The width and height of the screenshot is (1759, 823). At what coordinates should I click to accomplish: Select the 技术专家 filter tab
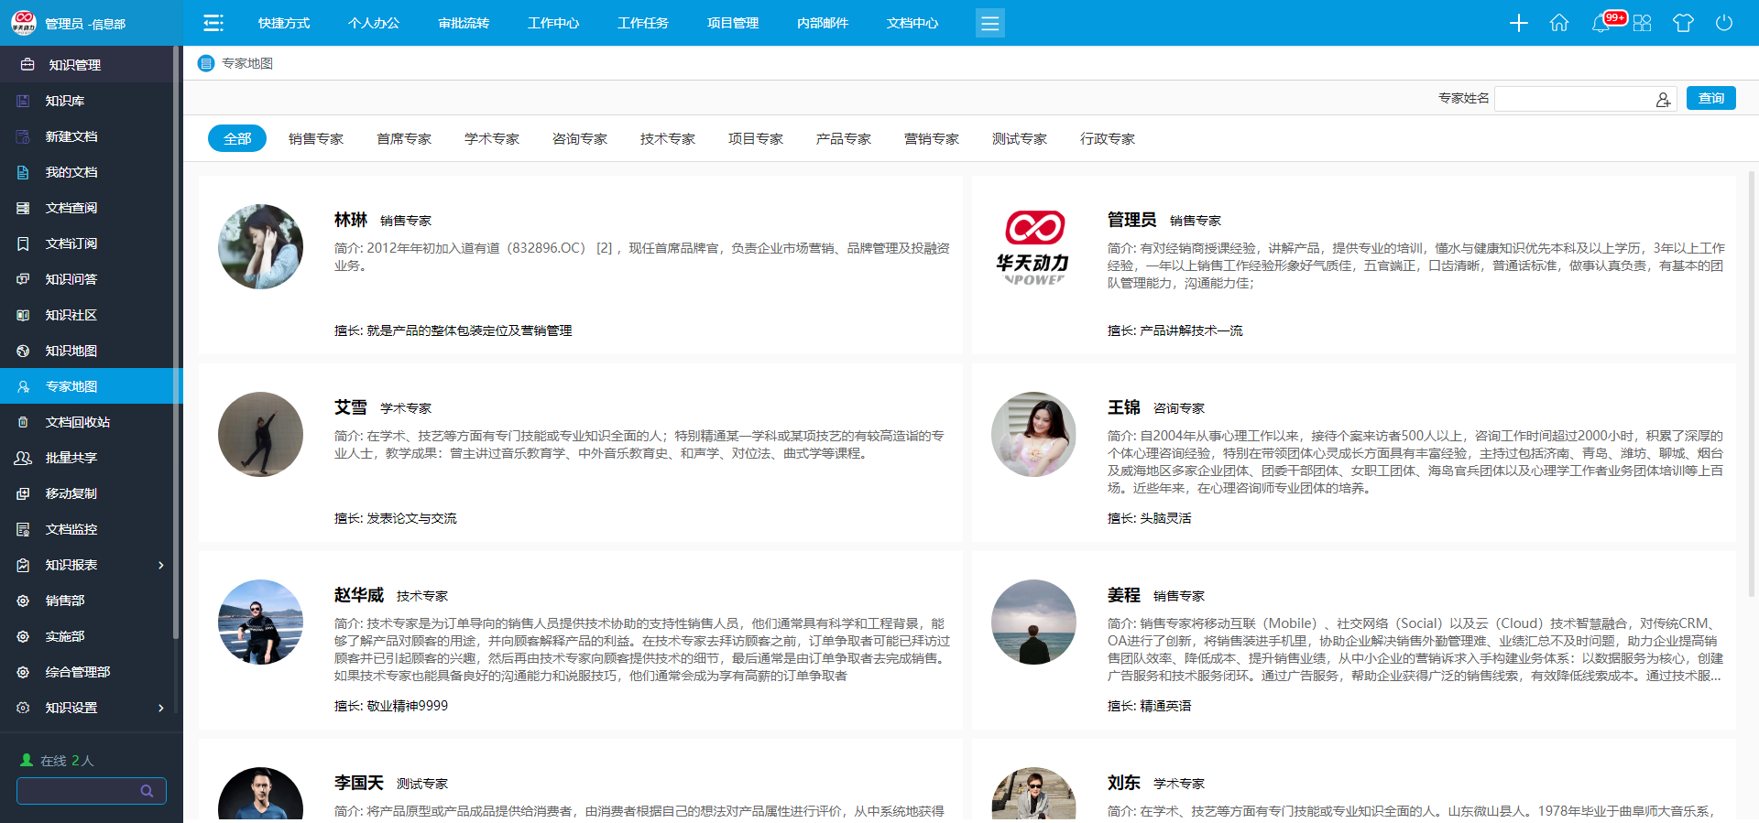[x=667, y=139]
